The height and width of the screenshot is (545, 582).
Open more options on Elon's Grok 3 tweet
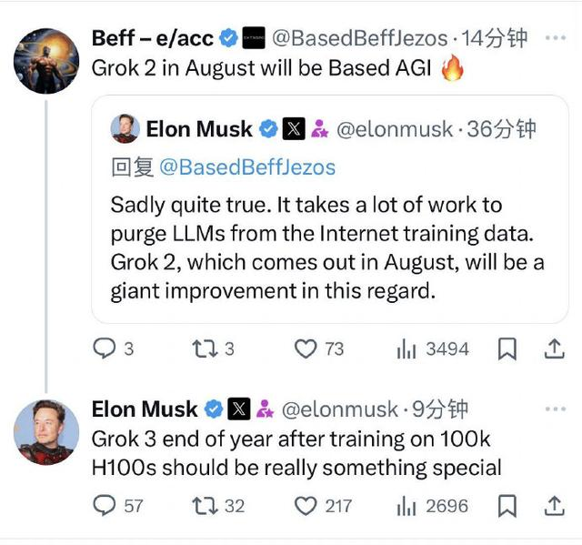pos(554,409)
